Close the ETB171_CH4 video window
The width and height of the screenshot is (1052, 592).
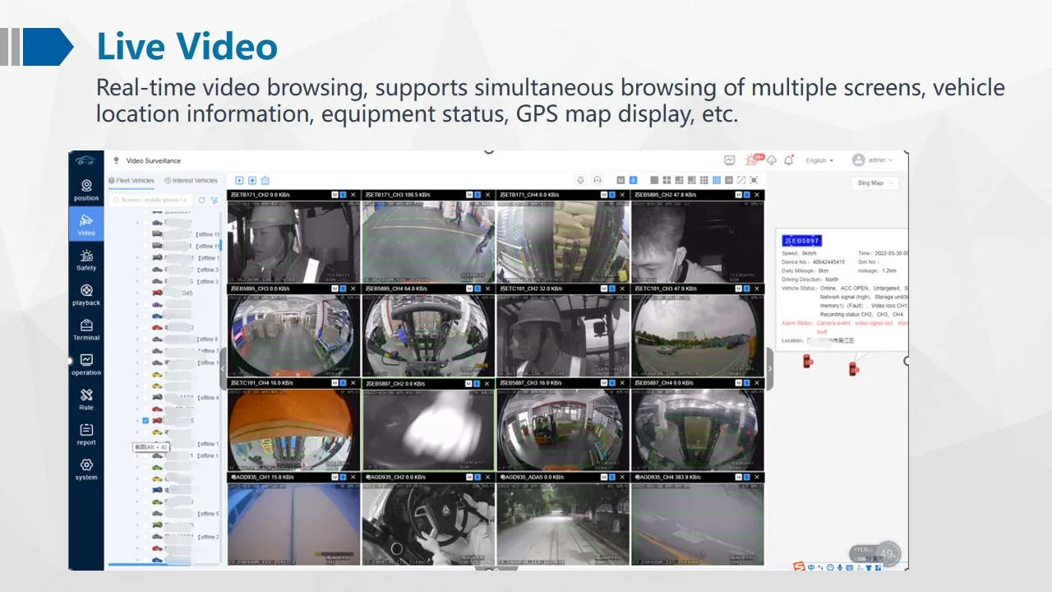click(x=622, y=195)
